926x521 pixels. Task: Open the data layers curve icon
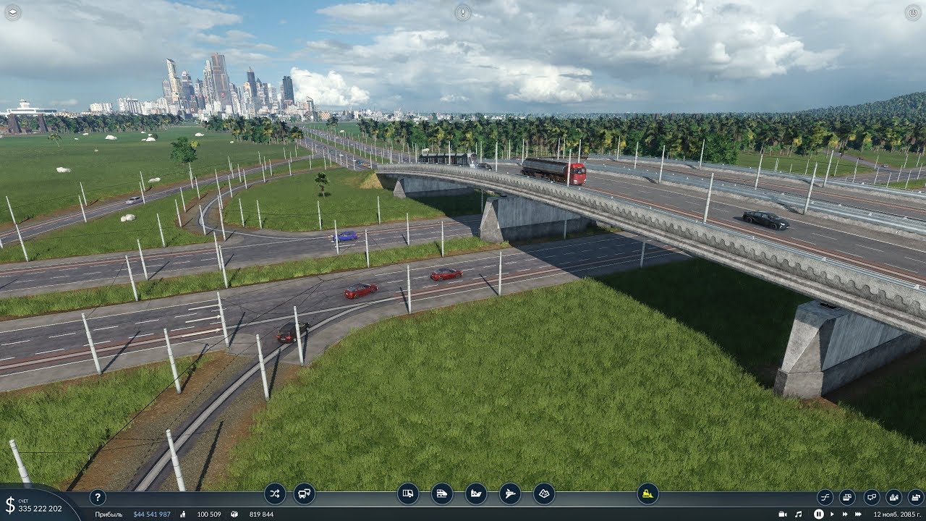click(x=825, y=497)
